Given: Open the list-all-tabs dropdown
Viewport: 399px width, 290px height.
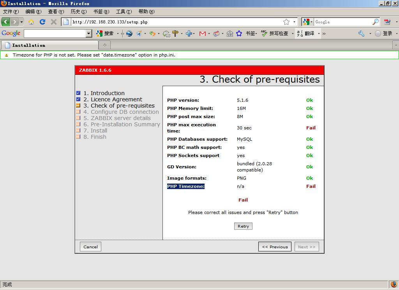Looking at the screenshot, I should coord(396,45).
